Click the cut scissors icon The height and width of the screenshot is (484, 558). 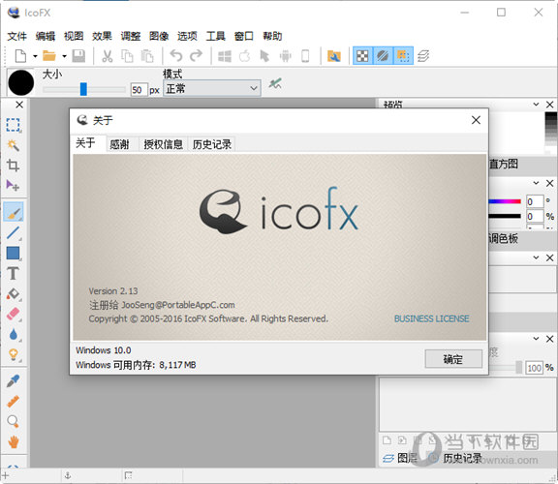pyautogui.click(x=108, y=56)
